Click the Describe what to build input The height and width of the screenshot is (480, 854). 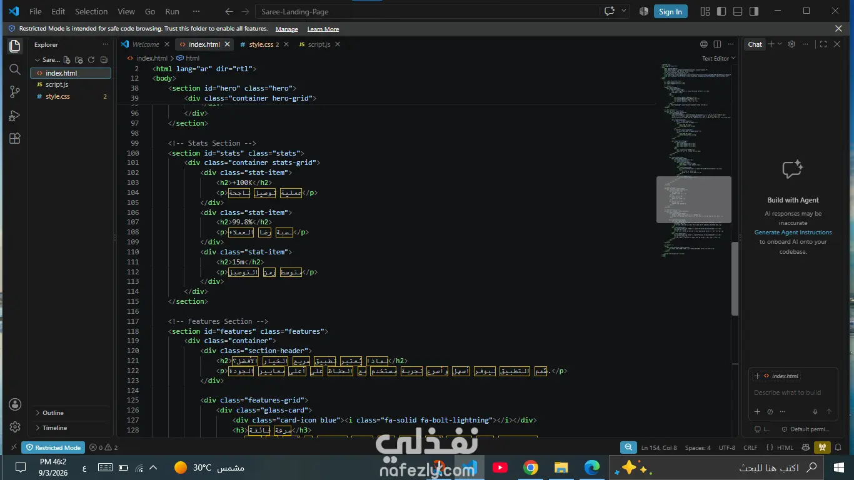click(x=788, y=392)
